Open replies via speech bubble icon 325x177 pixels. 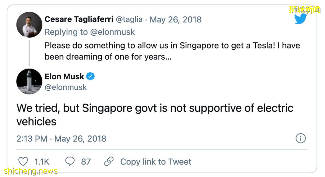click(70, 162)
